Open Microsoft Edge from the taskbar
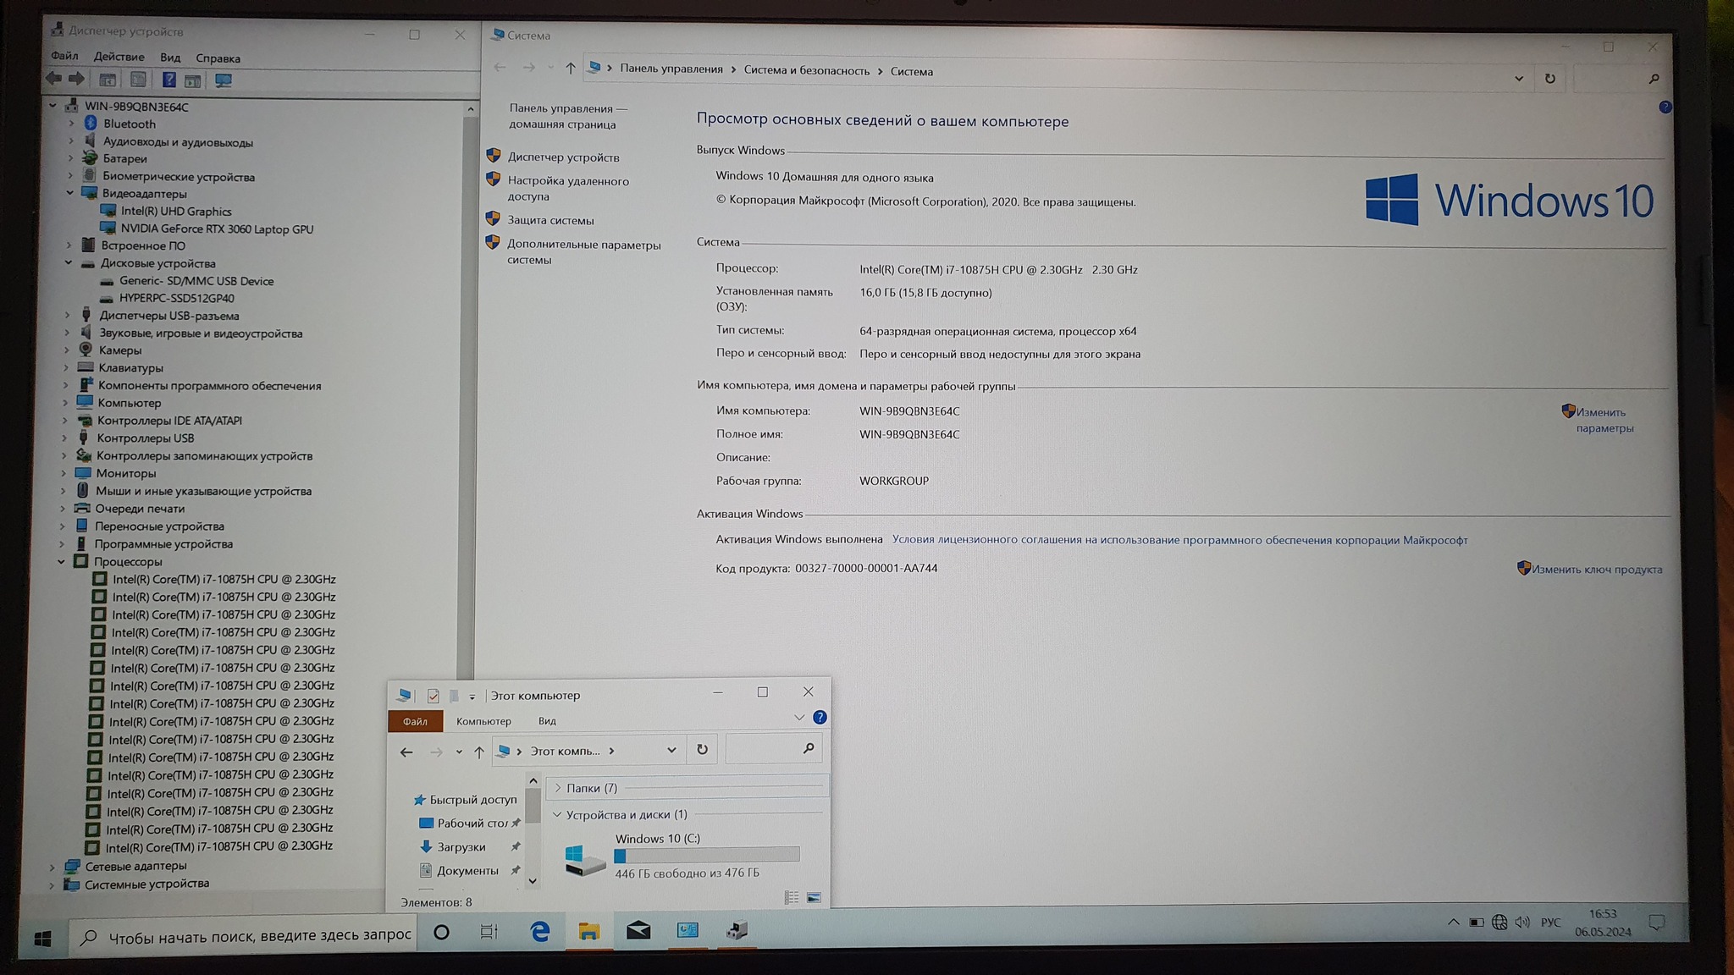The width and height of the screenshot is (1734, 975). pos(539,932)
